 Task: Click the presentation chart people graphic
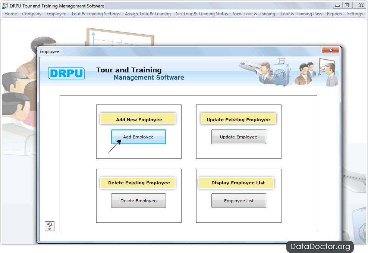316,72
